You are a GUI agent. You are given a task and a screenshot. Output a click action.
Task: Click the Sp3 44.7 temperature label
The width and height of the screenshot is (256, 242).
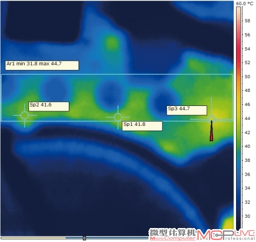(x=187, y=110)
